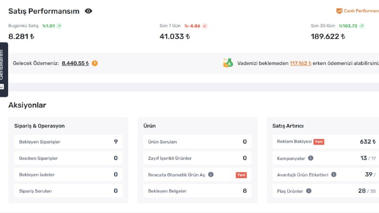Click the green trend arrow by Son 30 Gün
This screenshot has height=213, width=379.
click(x=362, y=26)
